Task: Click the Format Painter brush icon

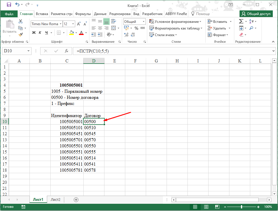Action: pyautogui.click(x=21, y=35)
